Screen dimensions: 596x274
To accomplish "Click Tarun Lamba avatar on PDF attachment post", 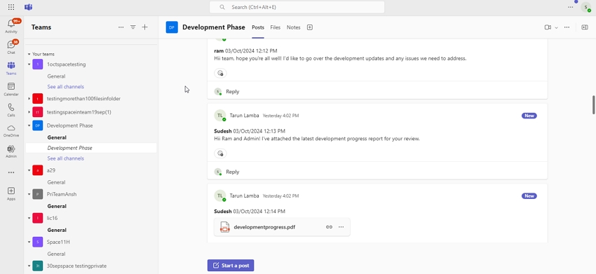I will pos(220,196).
